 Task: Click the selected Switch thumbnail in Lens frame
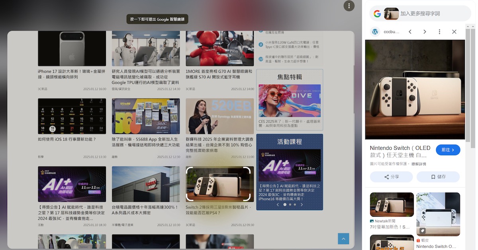click(219, 184)
